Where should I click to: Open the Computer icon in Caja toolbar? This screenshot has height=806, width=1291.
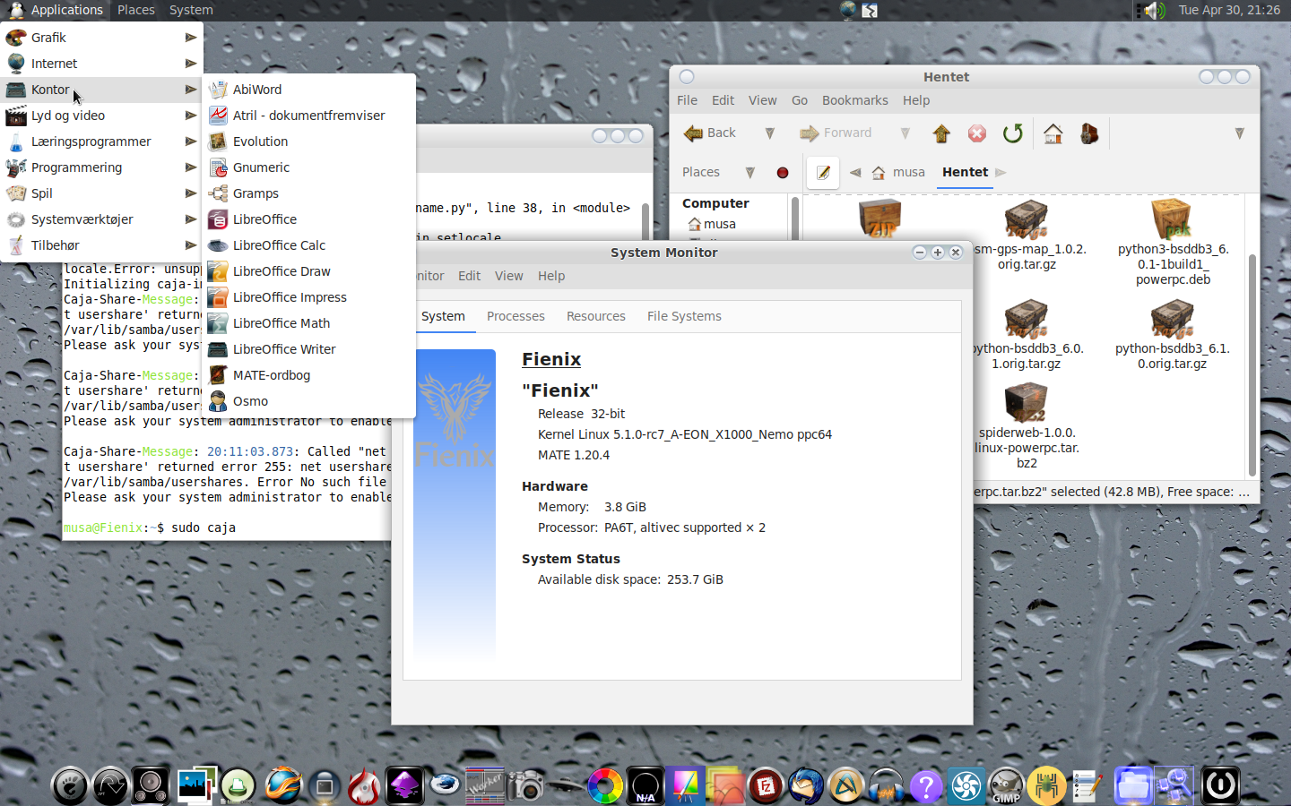[1088, 133]
